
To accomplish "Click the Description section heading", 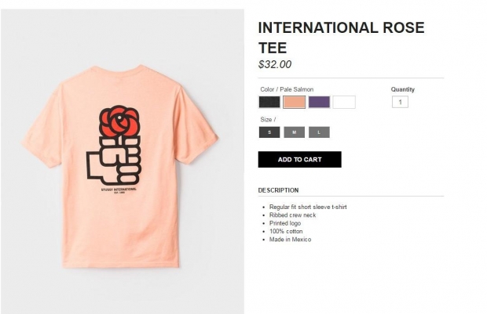I will (x=278, y=190).
